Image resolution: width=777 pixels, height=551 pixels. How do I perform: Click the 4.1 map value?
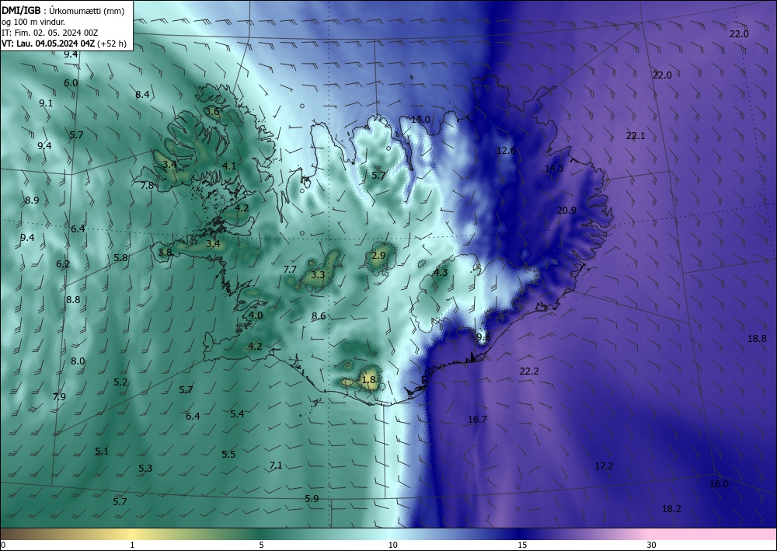click(x=229, y=166)
